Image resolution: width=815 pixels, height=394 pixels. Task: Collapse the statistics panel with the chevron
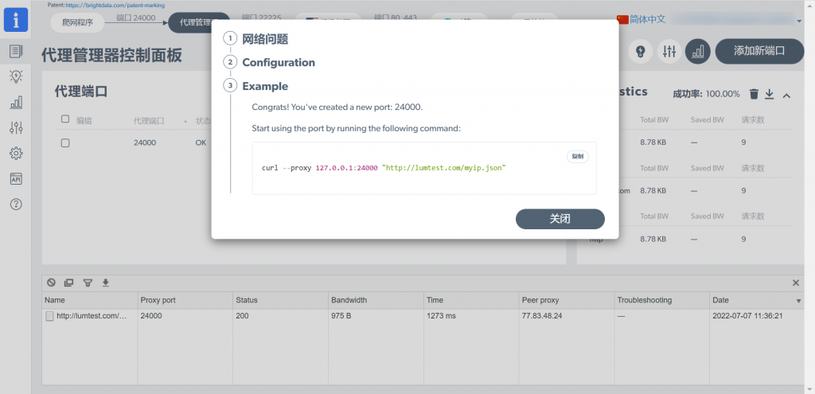coord(786,95)
